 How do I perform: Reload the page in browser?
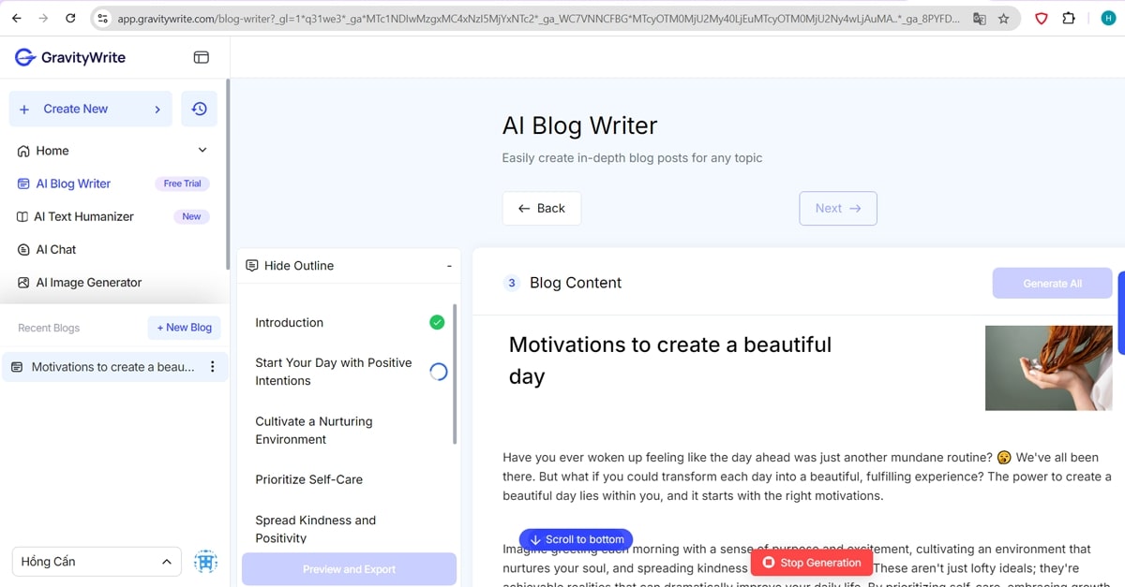point(70,18)
